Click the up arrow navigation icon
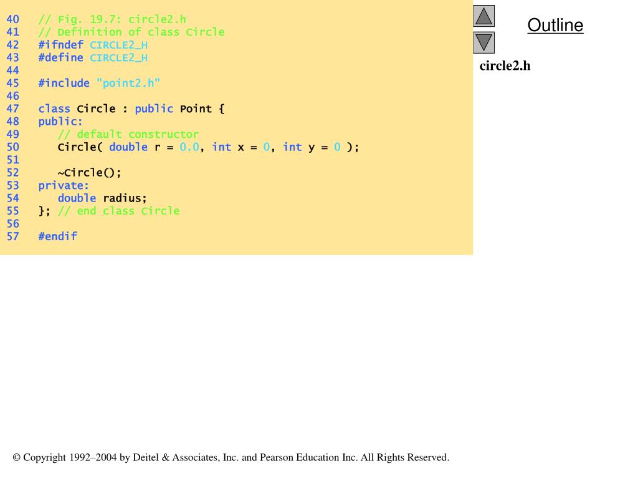 (483, 16)
